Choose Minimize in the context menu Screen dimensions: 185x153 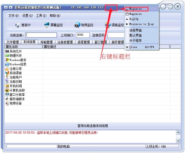pyautogui.click(x=141, y=9)
